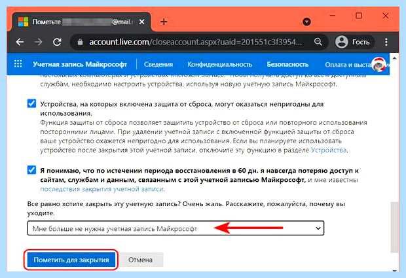This screenshot has height=278, width=406.
Task: Click Пометить для закрытия button
Action: [x=71, y=260]
